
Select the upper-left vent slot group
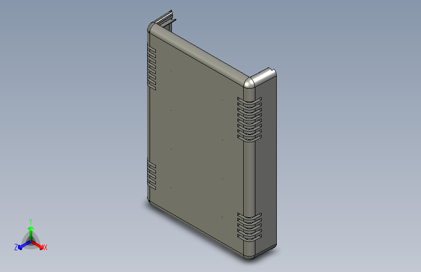152,67
